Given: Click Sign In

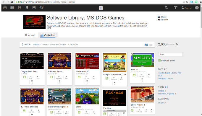Looking at the screenshot, I should [x=186, y=8].
